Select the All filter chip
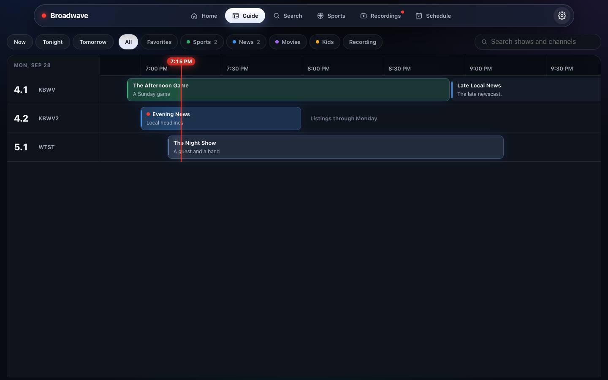Screen dimensions: 608x380 point(128,42)
